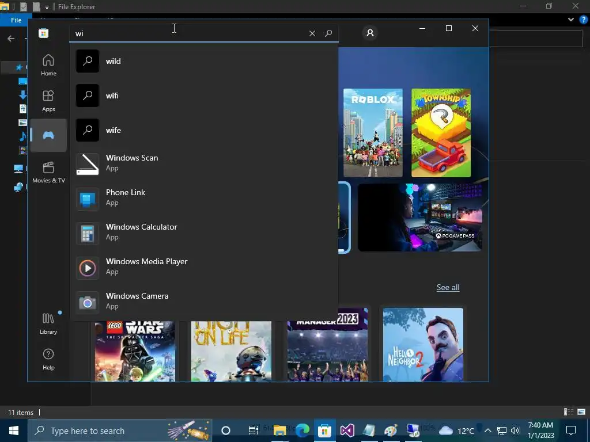The width and height of the screenshot is (590, 442).
Task: Choose the 'wifi' search suggestion
Action: click(x=203, y=96)
